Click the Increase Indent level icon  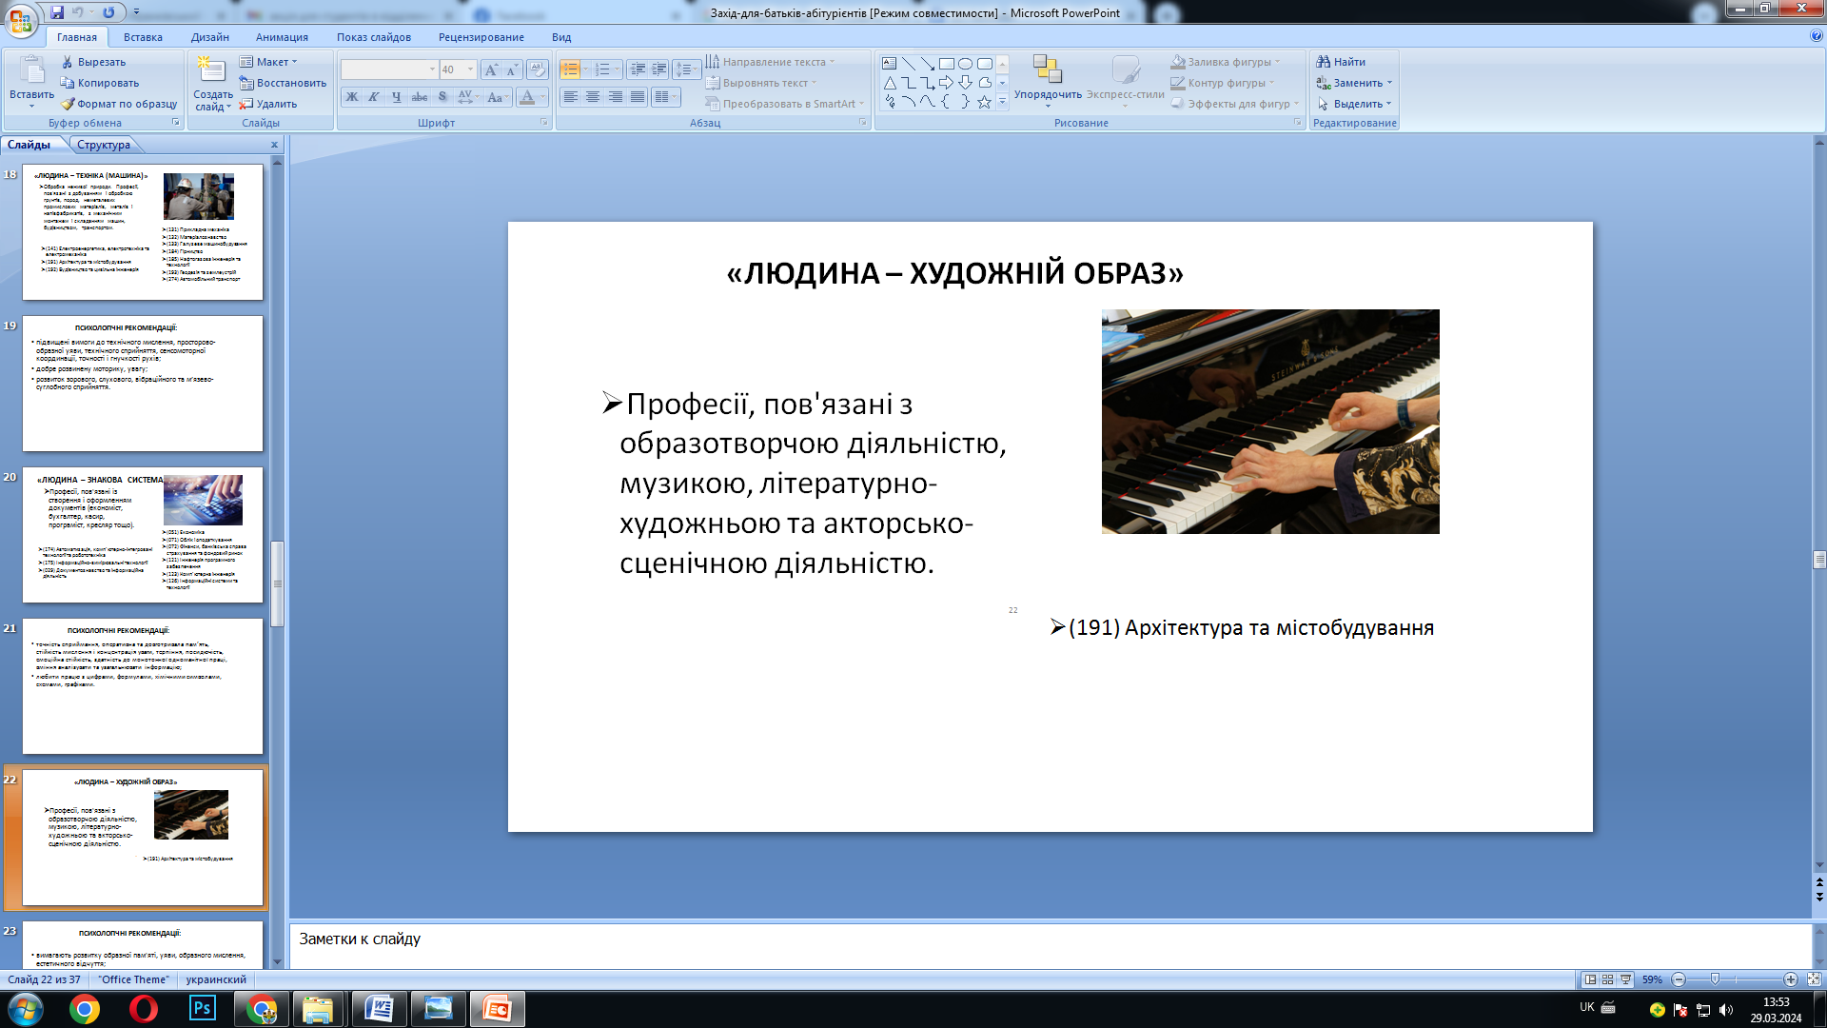658,69
